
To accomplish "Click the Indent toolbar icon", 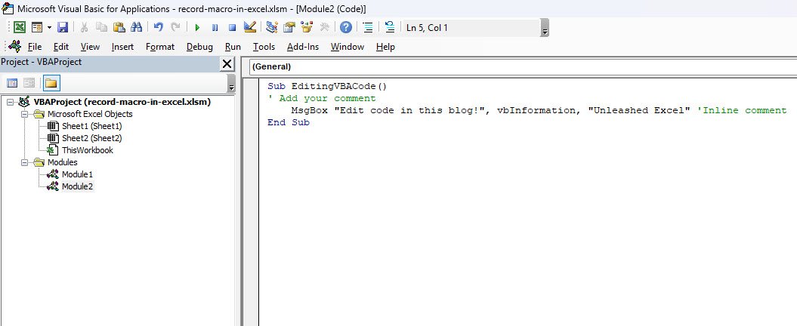I will click(368, 27).
